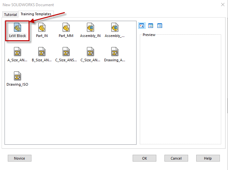Select the C_Size_AN... drawing template icon
The image size is (228, 170).
tap(90, 52)
